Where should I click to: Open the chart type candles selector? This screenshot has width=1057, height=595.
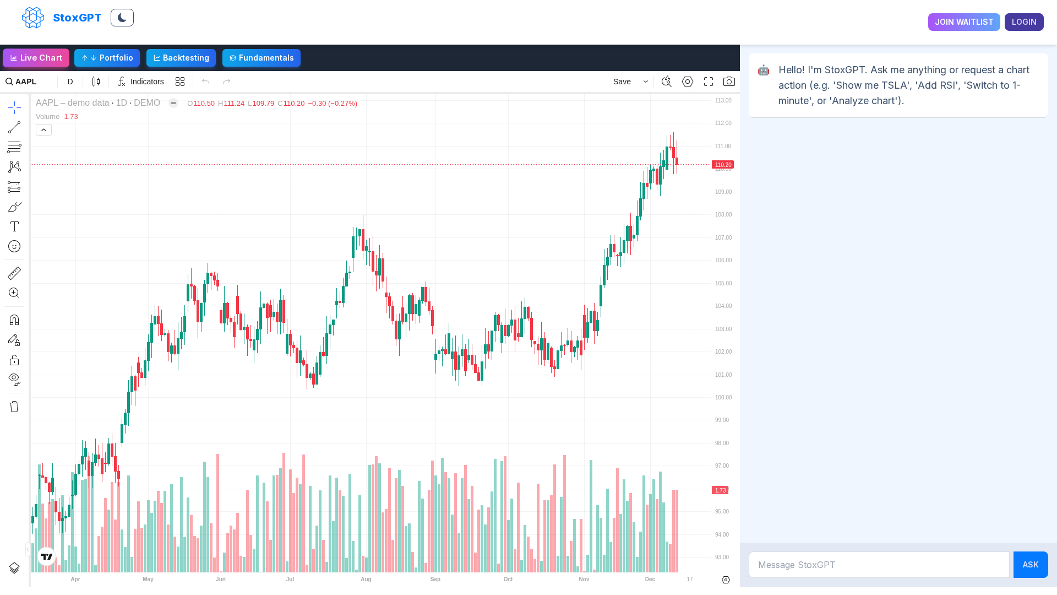[x=96, y=82]
